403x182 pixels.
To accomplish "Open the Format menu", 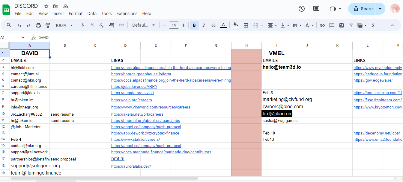I will 76,13.
